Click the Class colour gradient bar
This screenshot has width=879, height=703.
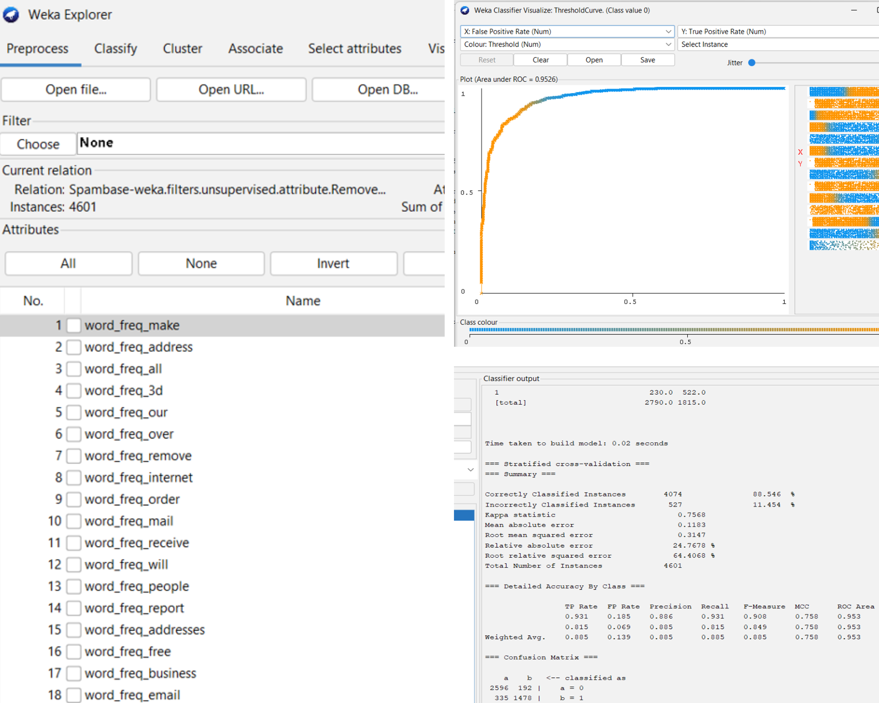pyautogui.click(x=674, y=330)
